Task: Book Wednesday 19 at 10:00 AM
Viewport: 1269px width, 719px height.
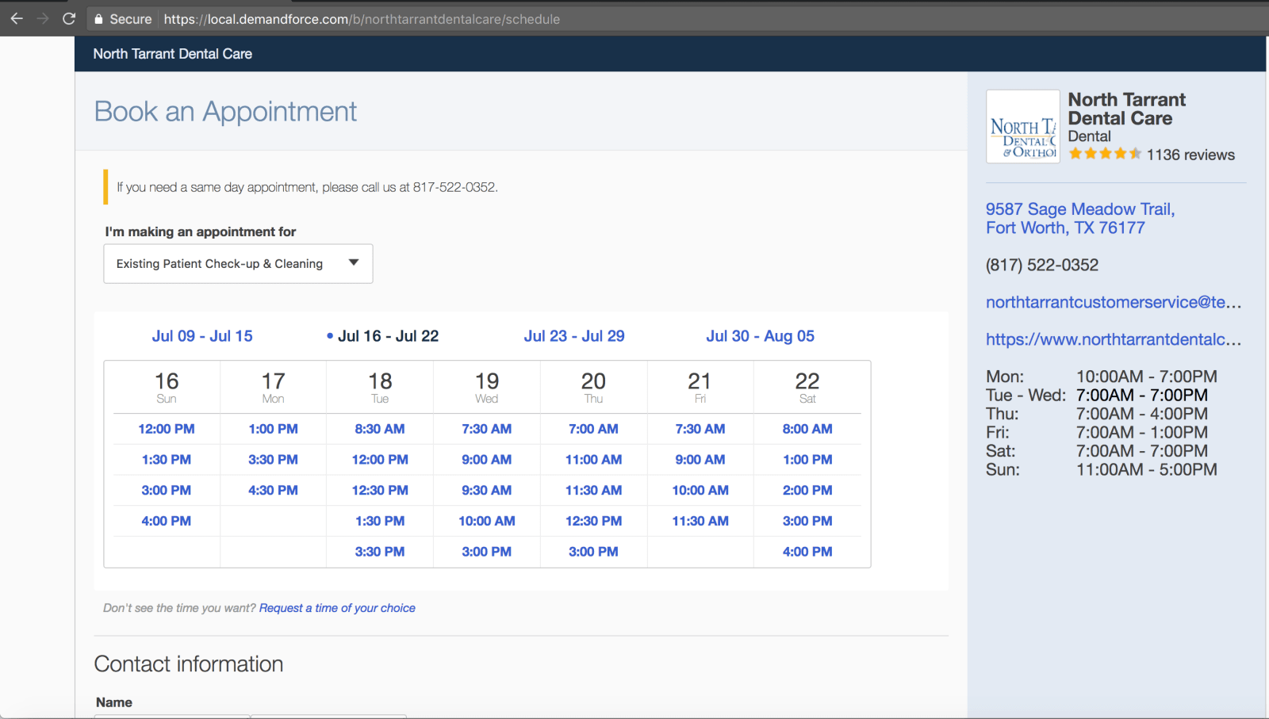Action: [x=487, y=521]
